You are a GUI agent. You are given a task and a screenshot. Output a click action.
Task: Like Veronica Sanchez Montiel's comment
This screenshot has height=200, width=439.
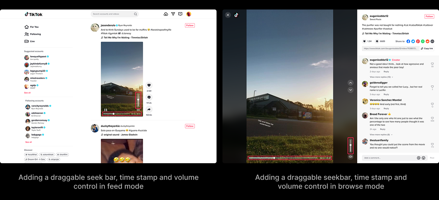coord(432,104)
